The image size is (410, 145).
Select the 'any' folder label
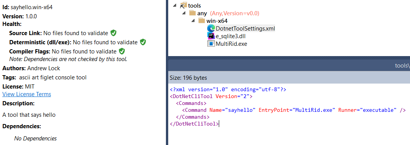202,13
